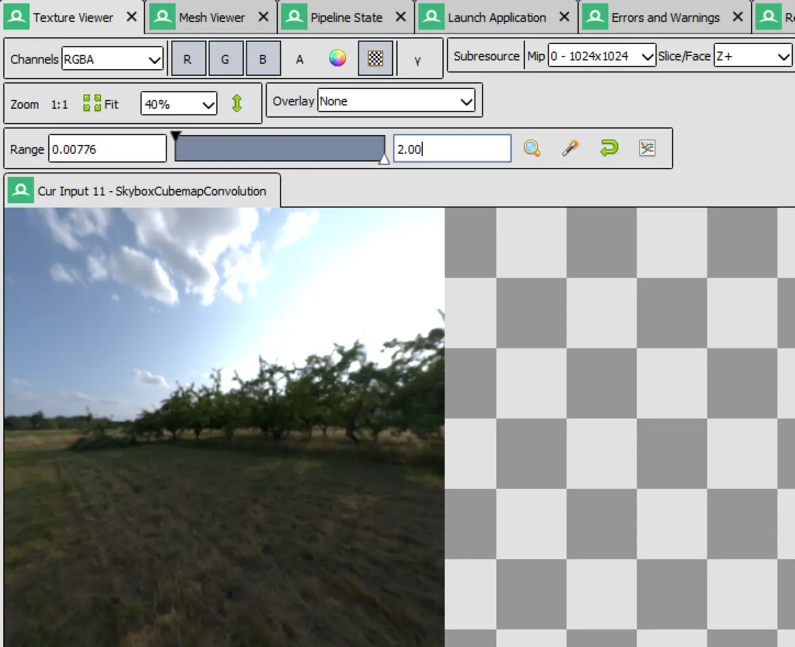795x647 pixels.
Task: Open the histogram view icon
Action: click(x=647, y=148)
